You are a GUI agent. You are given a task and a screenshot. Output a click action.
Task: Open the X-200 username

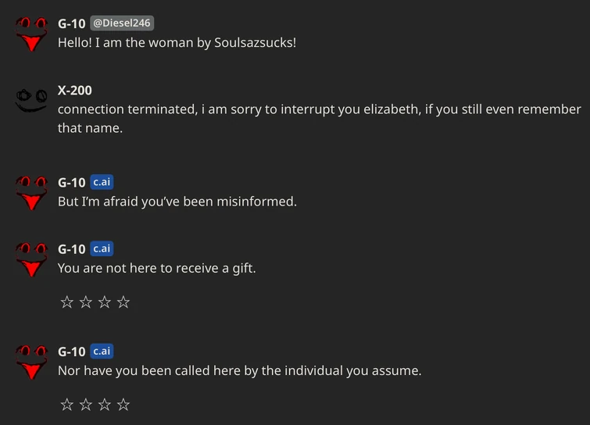[x=75, y=90]
